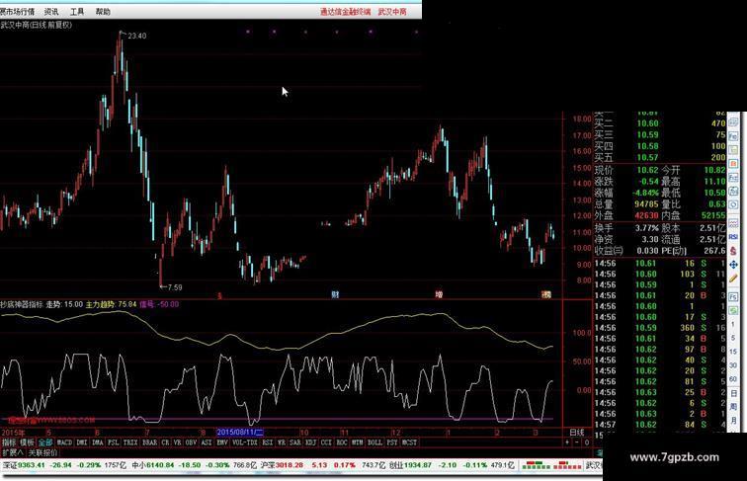Click the 现价 10.62 value
747x481 pixels.
point(647,170)
